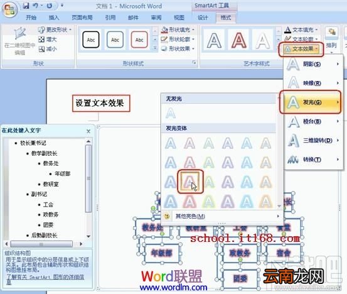
Task: Select 工会 in text pane
Action: point(48,205)
